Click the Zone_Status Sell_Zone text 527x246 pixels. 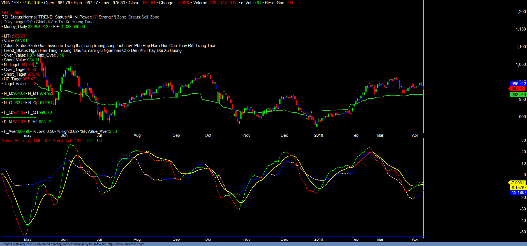(138, 17)
